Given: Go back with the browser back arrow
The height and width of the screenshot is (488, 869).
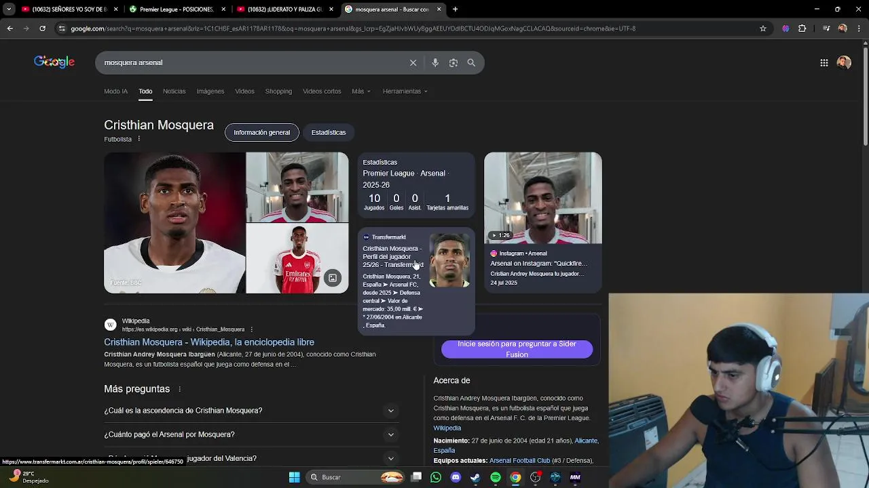Looking at the screenshot, I should pos(10,28).
